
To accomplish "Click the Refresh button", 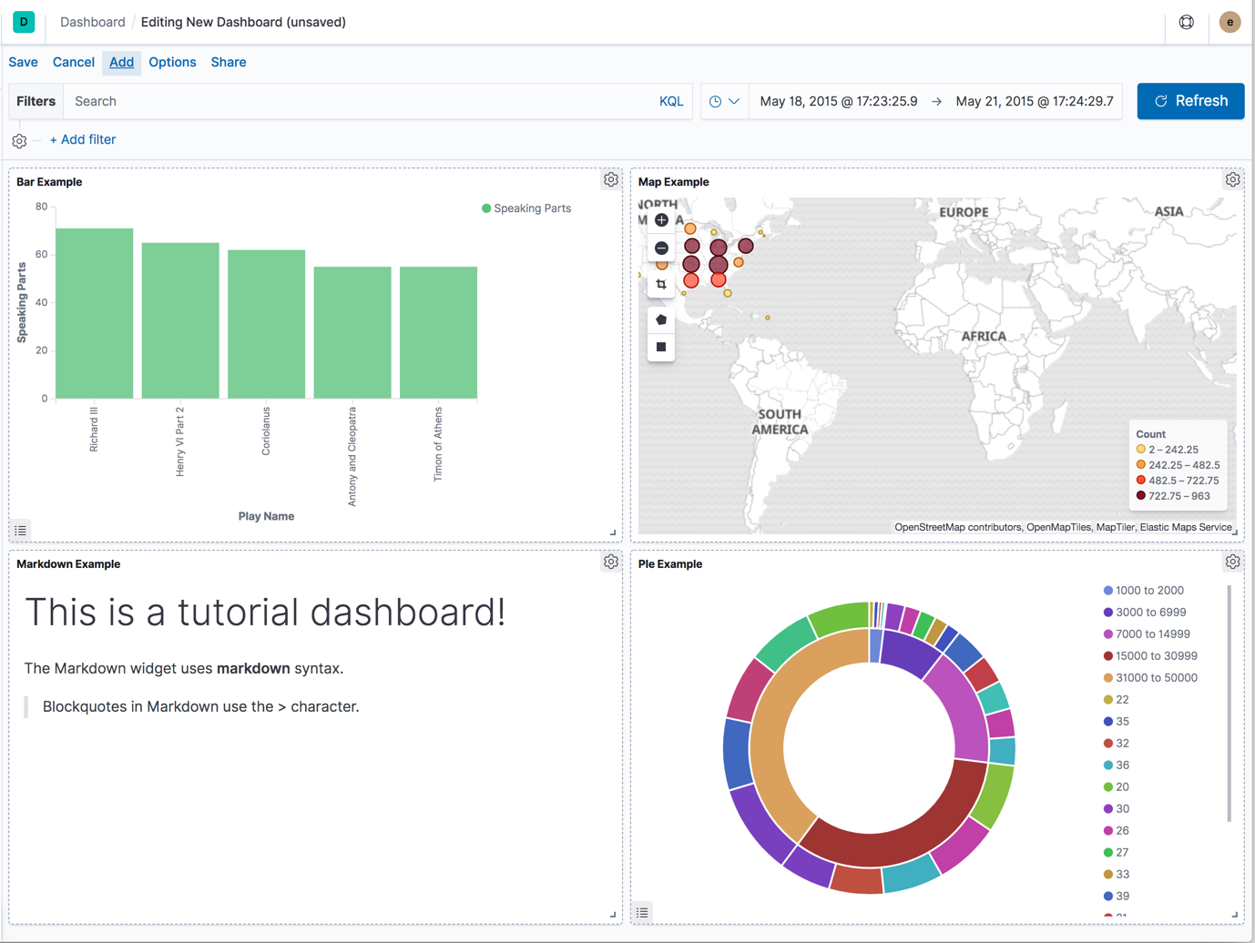I will tap(1190, 101).
